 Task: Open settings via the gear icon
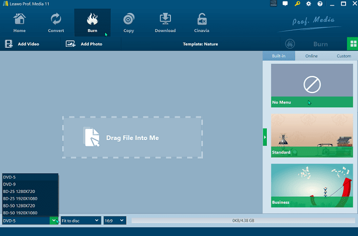[x=308, y=4]
